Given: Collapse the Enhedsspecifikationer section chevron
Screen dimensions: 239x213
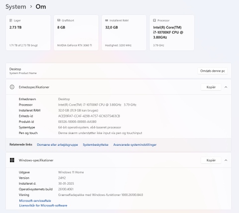Looking at the screenshot, I should (226, 87).
